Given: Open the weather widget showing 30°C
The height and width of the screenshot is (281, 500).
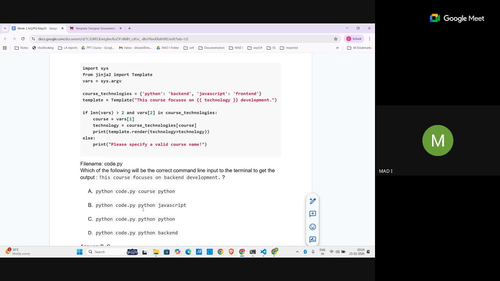Looking at the screenshot, I should [18, 252].
